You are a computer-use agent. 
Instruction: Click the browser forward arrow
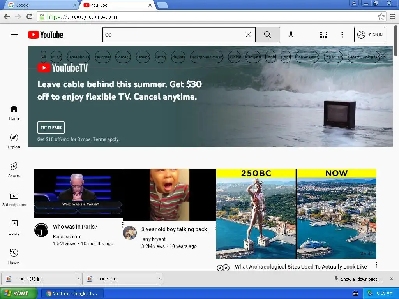click(x=18, y=17)
